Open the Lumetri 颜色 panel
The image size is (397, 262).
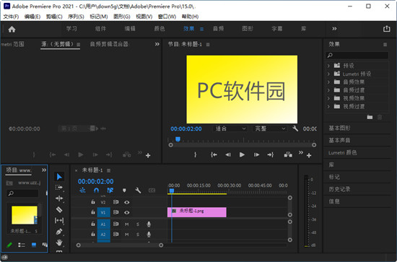tap(343, 152)
